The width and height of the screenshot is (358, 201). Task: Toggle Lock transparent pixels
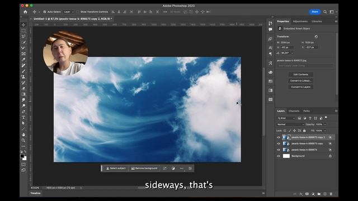[285, 131]
